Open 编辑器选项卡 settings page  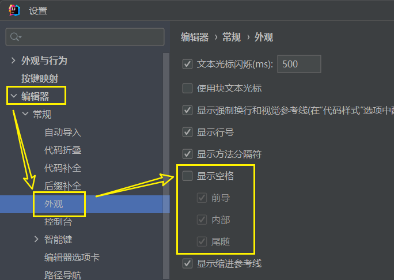(72, 257)
